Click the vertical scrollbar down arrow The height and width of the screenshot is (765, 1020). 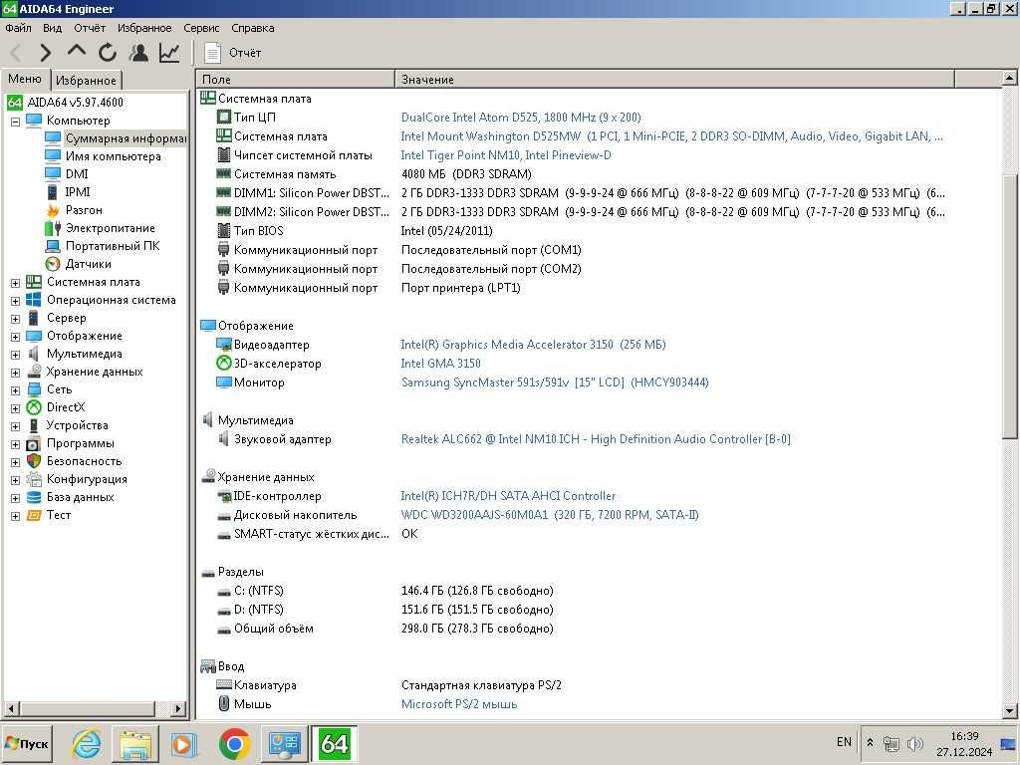(x=1009, y=711)
